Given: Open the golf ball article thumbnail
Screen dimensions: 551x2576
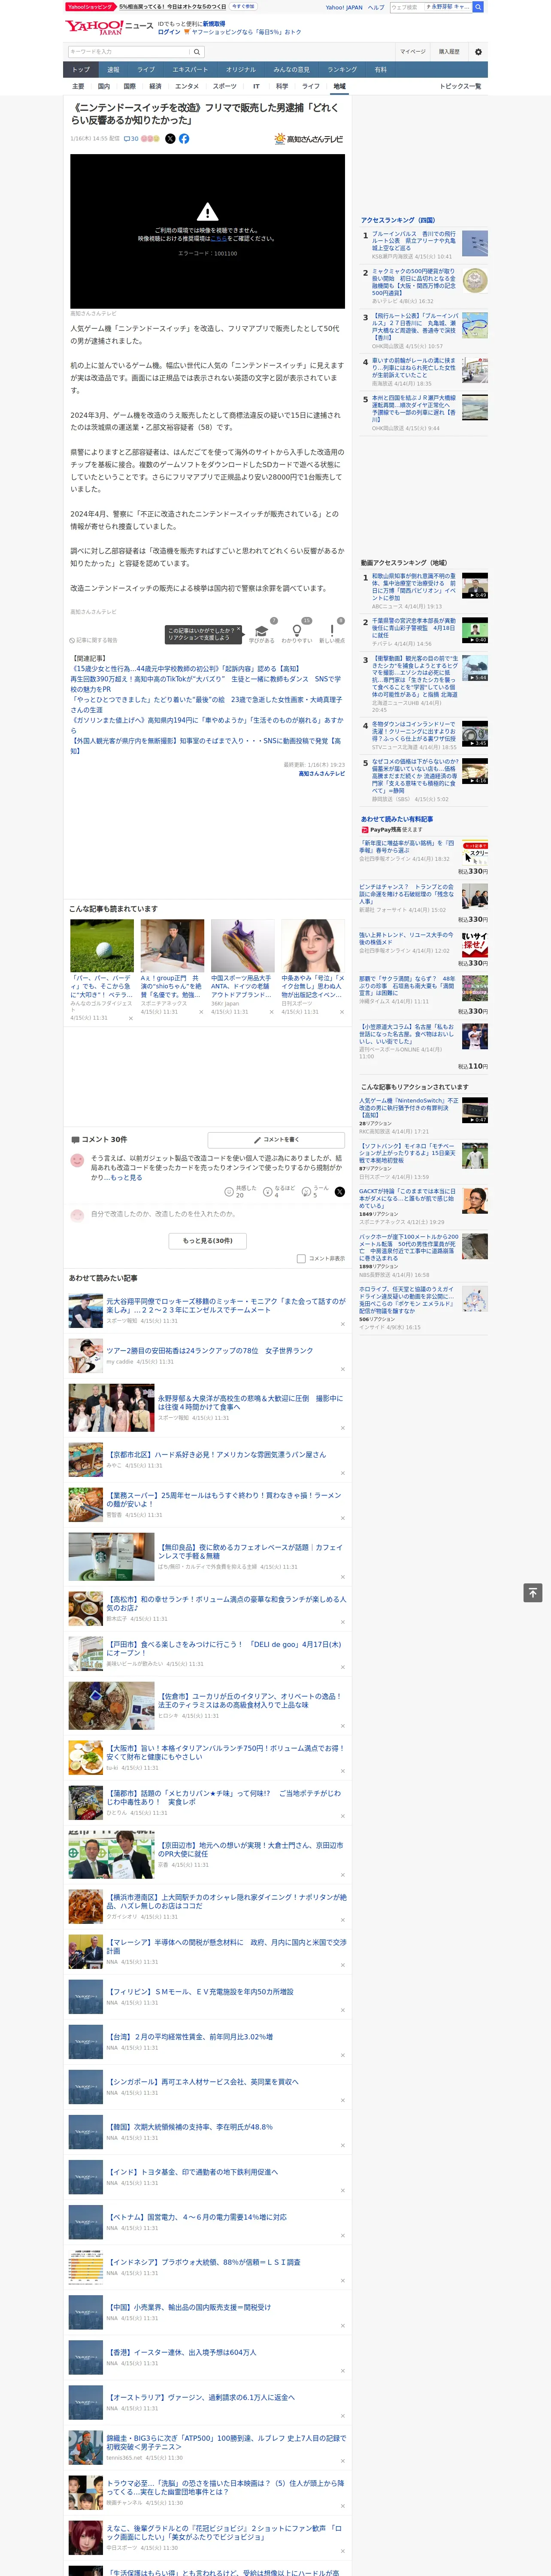Looking at the screenshot, I should [x=102, y=945].
